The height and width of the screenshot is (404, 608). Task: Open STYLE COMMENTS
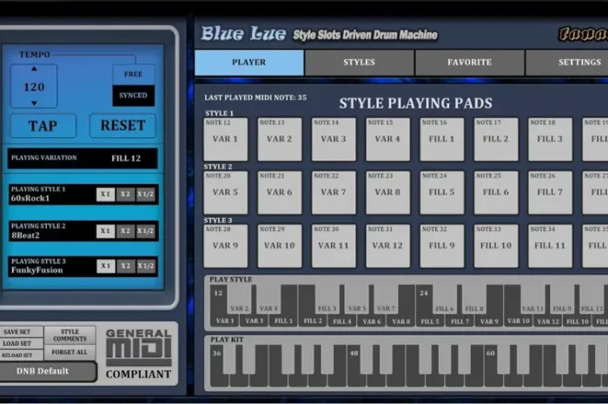pyautogui.click(x=69, y=335)
